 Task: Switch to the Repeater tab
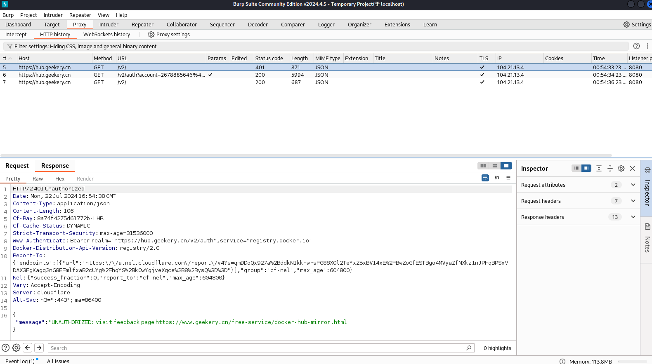pyautogui.click(x=142, y=25)
